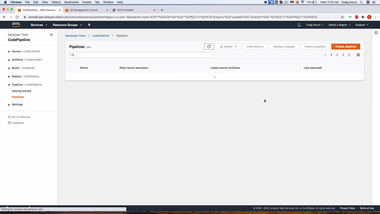
Task: Click the Developer Tools breadcrumb
Action: 75,36
